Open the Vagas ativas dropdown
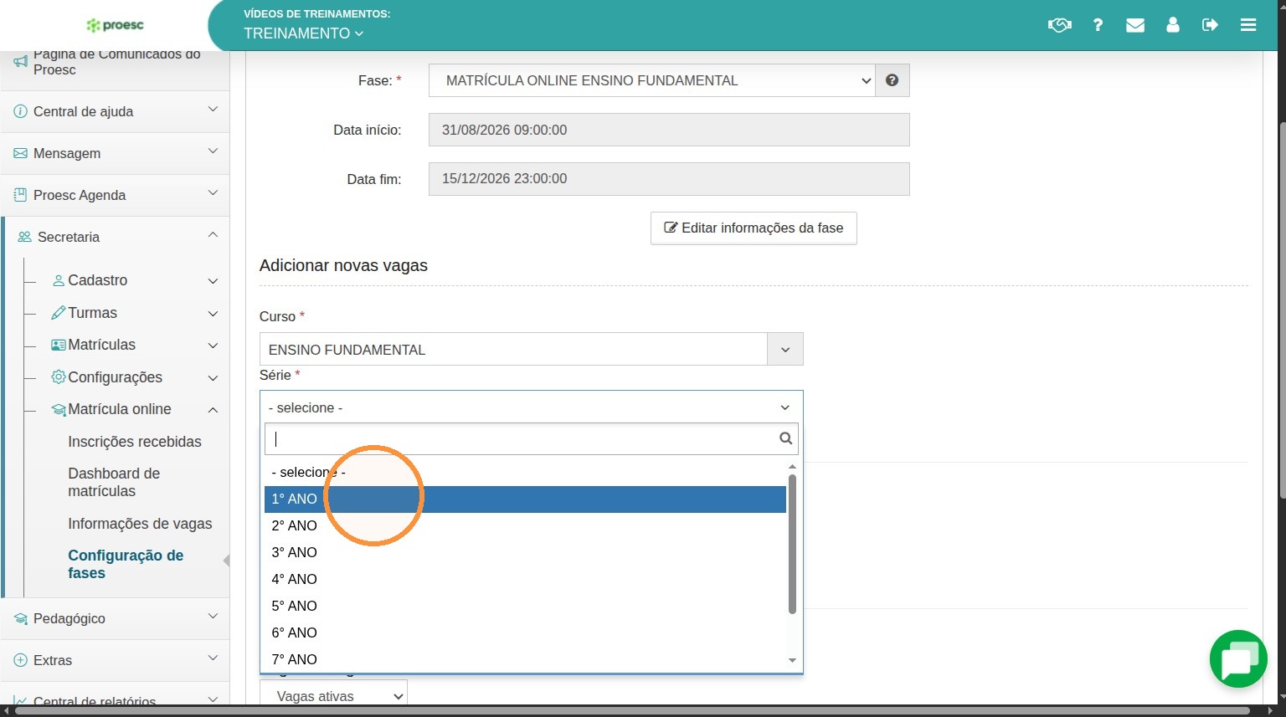1286x717 pixels. (x=333, y=696)
